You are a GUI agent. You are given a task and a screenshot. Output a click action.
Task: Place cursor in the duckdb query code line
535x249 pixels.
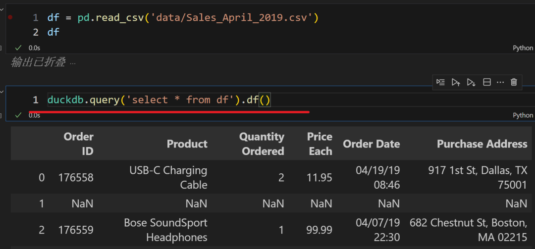[x=159, y=100]
